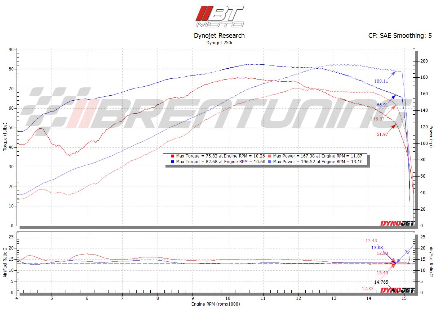The width and height of the screenshot is (438, 311).
Task: Click the Dynojet Research chart title
Action: tap(219, 36)
